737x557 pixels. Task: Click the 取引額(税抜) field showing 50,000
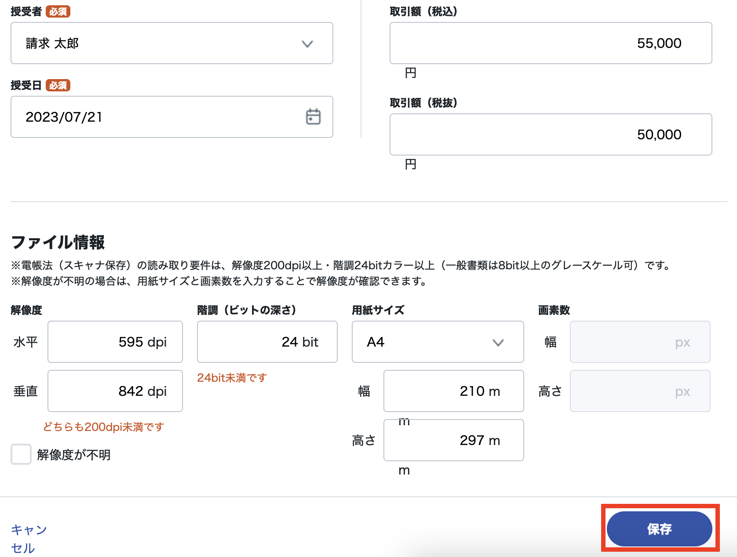pos(551,134)
